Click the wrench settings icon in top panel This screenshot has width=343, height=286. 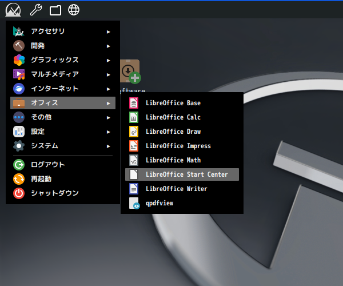(x=35, y=10)
